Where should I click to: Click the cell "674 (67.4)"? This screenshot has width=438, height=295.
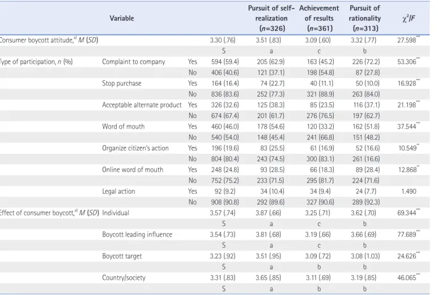225,116
